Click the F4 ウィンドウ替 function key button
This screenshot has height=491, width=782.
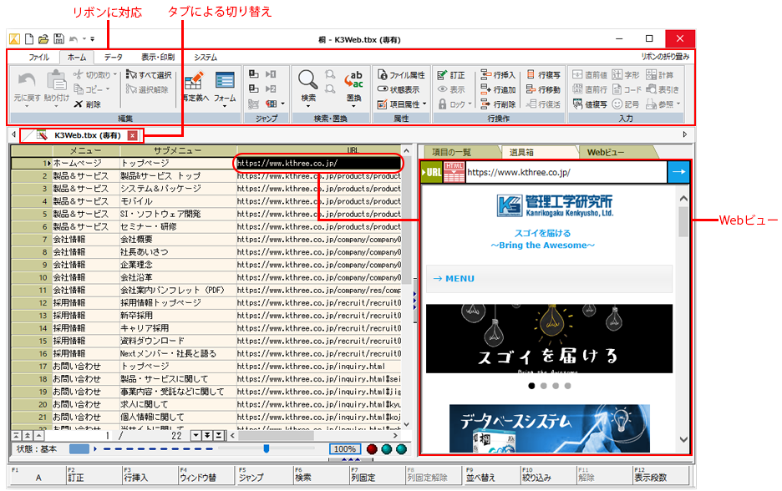pos(206,474)
